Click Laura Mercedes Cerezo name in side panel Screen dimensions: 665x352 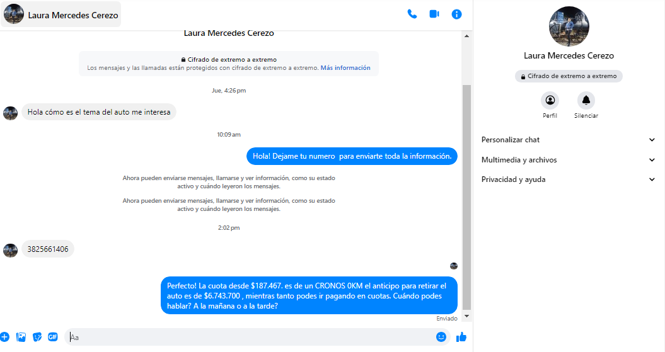coord(569,55)
